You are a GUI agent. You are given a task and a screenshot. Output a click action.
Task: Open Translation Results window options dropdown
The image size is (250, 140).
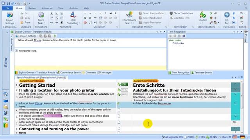157,32
